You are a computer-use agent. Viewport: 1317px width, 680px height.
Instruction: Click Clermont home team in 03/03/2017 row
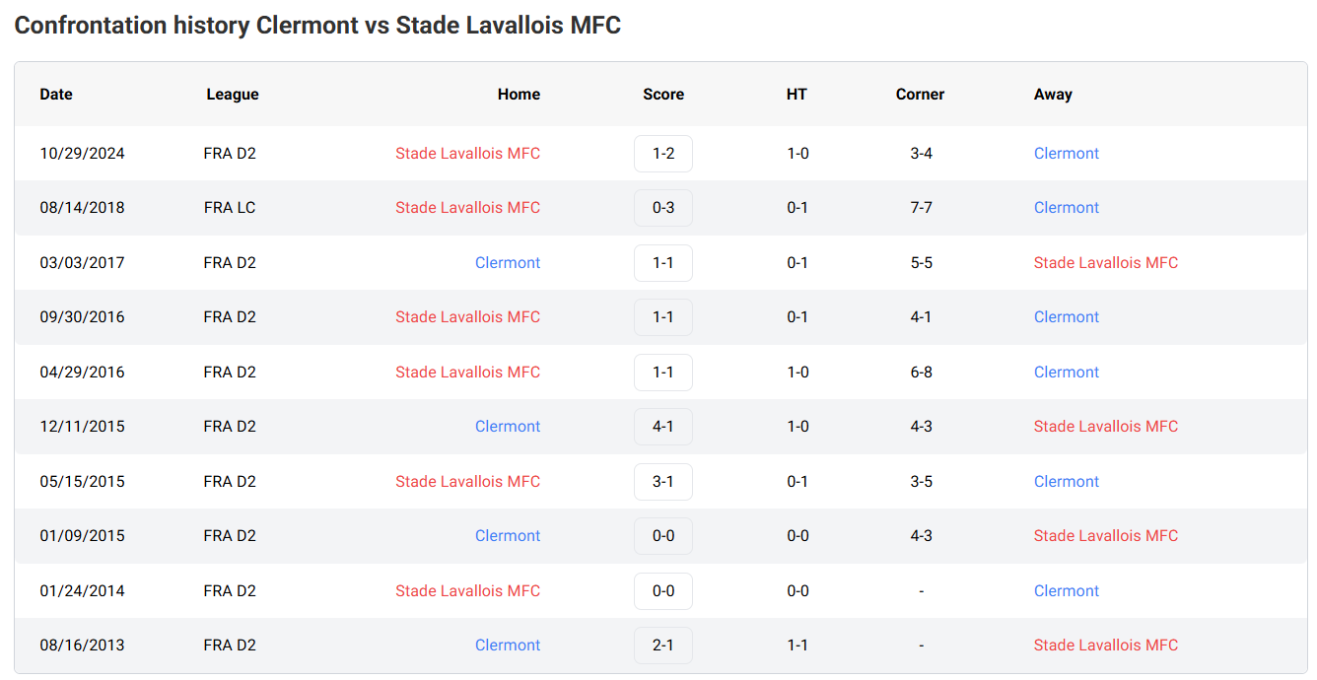[508, 263]
